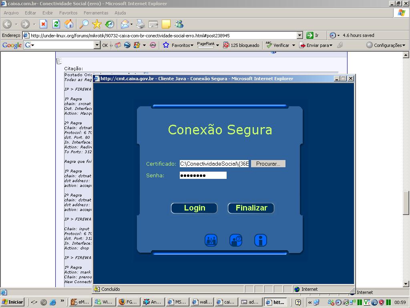This screenshot has height=308, width=410.
Task: Open the address bar URL dropdown
Action: tap(300, 35)
